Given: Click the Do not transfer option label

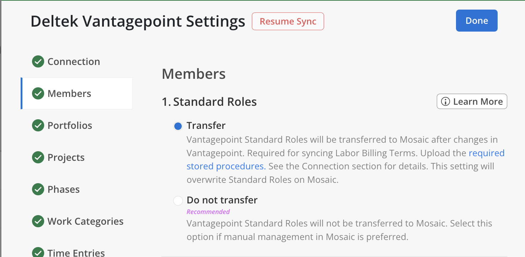Looking at the screenshot, I should [222, 200].
